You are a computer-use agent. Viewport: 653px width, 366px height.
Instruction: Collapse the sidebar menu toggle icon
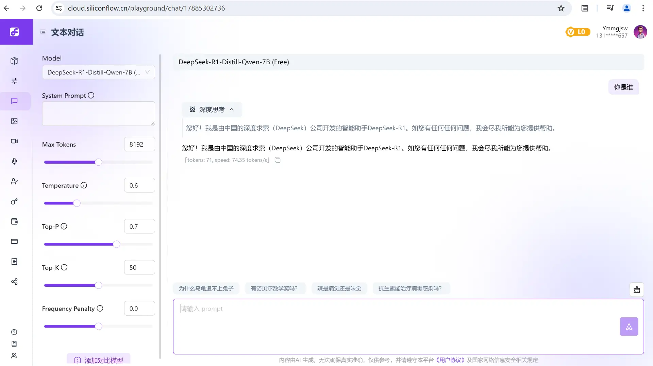coord(43,32)
